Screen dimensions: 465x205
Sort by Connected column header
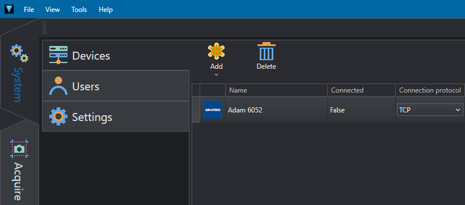[361, 90]
